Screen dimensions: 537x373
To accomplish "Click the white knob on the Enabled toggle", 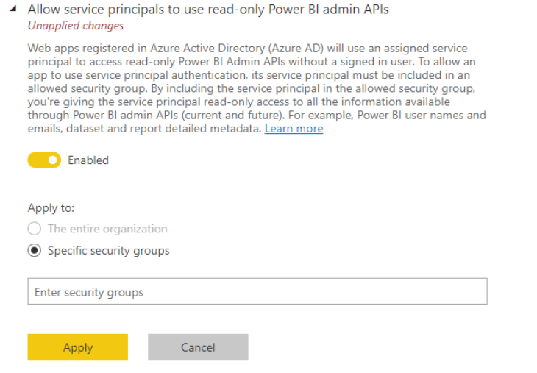I will (x=52, y=160).
